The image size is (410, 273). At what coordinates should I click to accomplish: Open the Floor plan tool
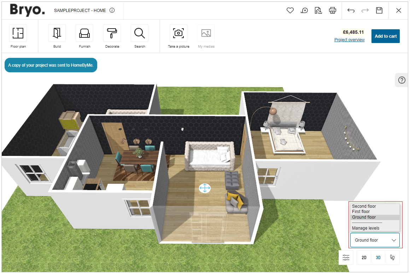tap(18, 33)
